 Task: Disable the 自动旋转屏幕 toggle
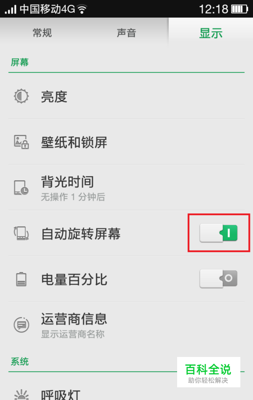[219, 233]
